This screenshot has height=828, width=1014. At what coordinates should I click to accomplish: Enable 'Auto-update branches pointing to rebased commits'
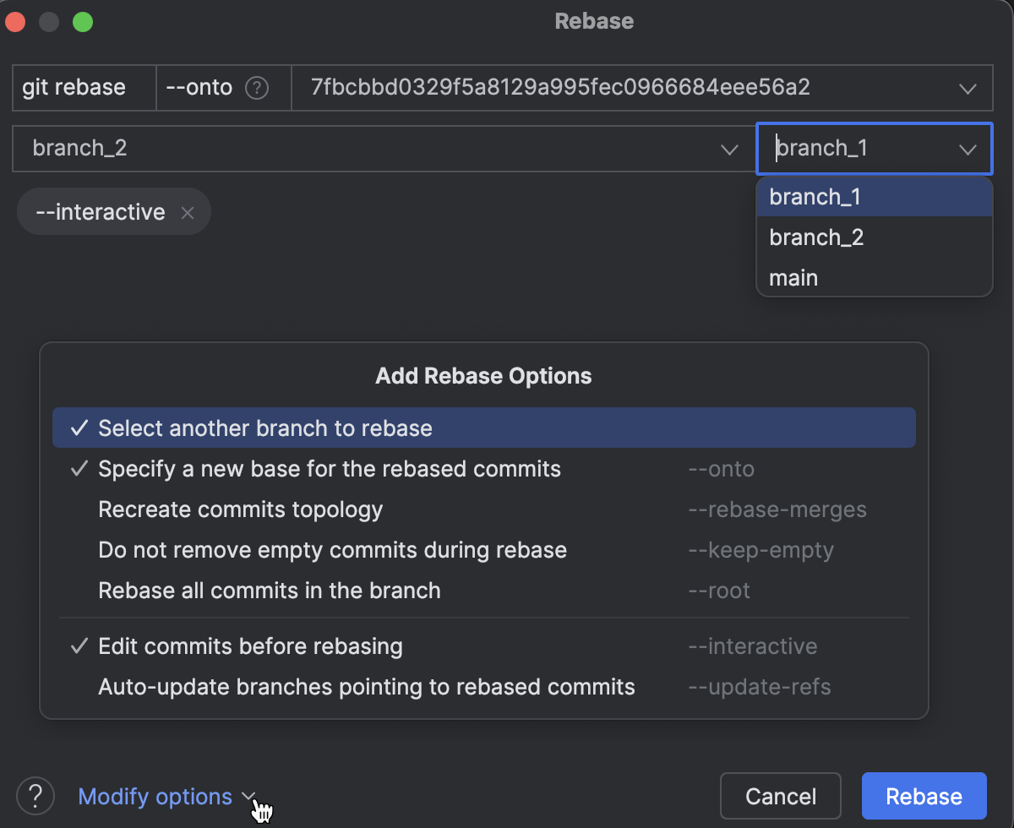click(367, 686)
